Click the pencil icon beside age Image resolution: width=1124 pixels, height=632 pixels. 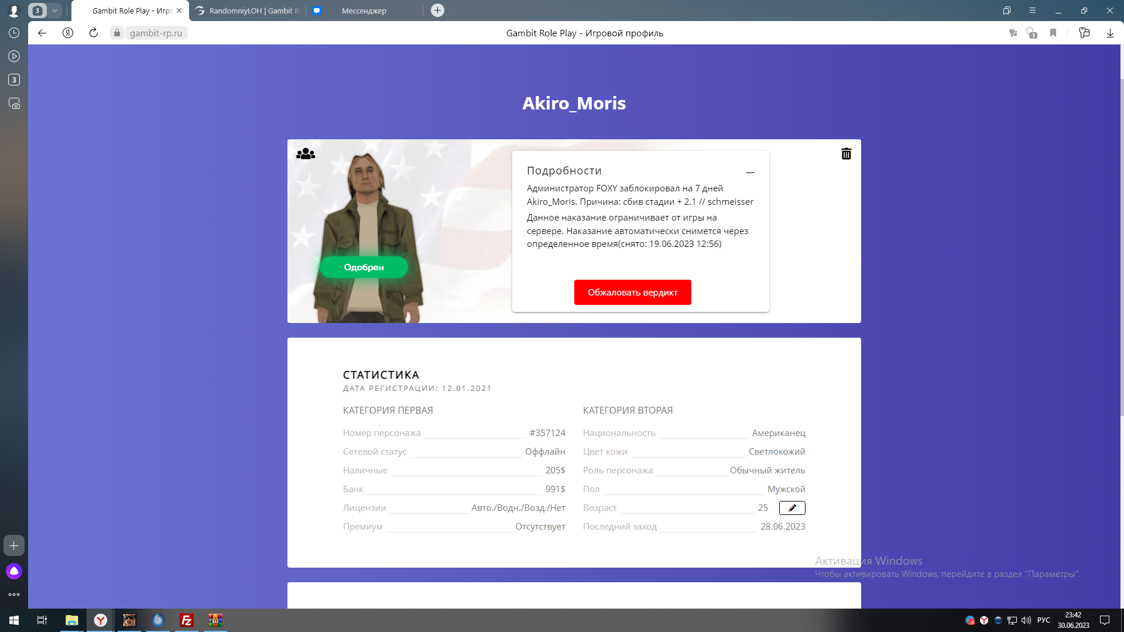pos(791,508)
